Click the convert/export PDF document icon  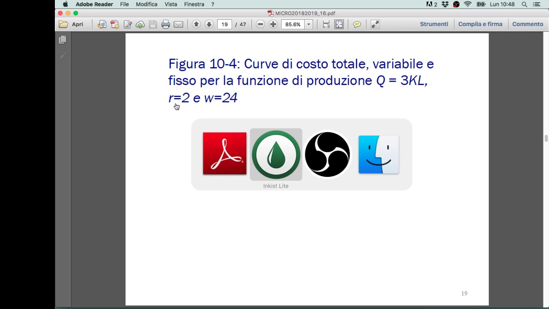[x=102, y=24]
